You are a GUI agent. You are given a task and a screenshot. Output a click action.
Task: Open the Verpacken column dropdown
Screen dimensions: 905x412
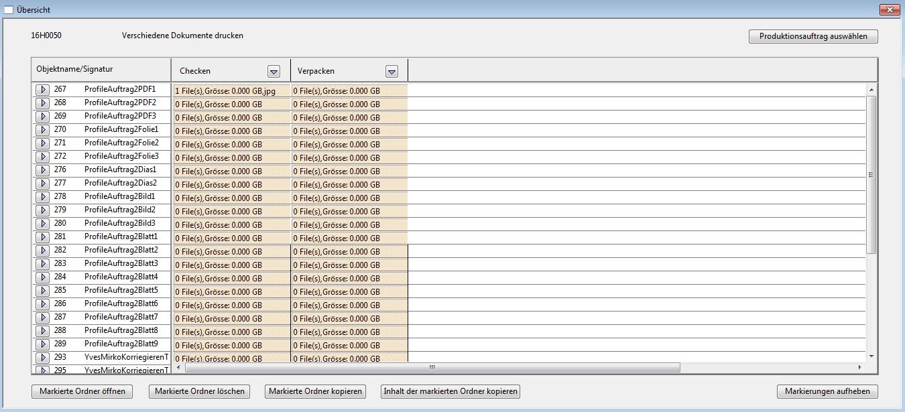coord(392,72)
